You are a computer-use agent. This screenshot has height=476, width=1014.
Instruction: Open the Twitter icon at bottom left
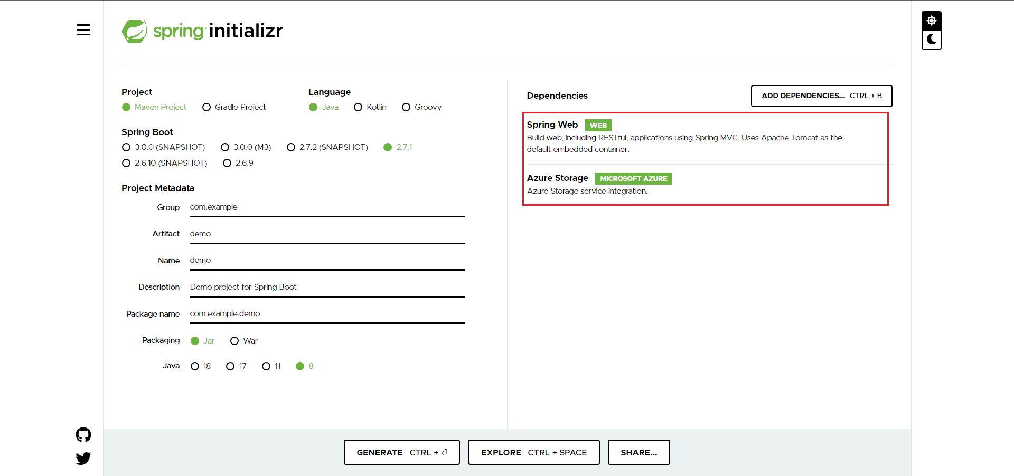point(83,459)
